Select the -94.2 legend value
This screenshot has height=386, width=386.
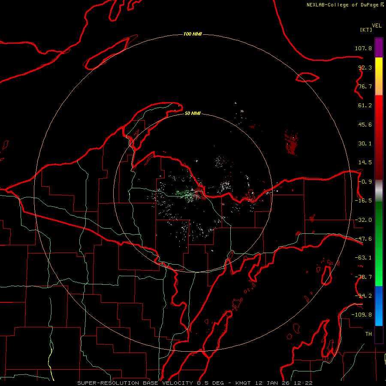[x=363, y=296]
